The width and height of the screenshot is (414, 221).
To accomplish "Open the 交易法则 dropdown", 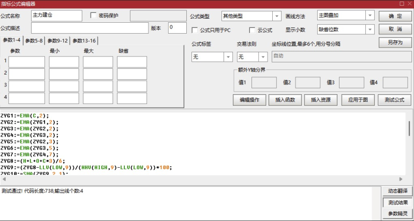I will [x=252, y=57].
